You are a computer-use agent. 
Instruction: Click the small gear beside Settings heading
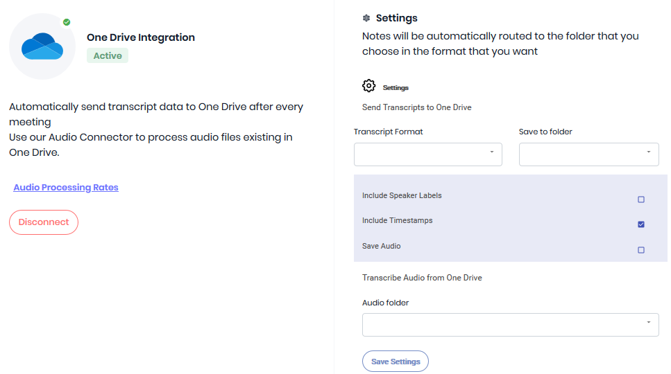pos(366,18)
